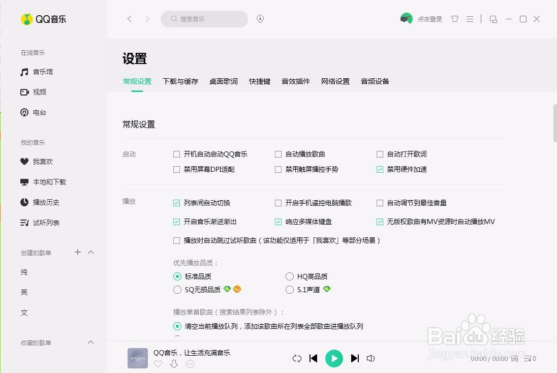Select the HQ高品质 playback quality

[x=289, y=276]
